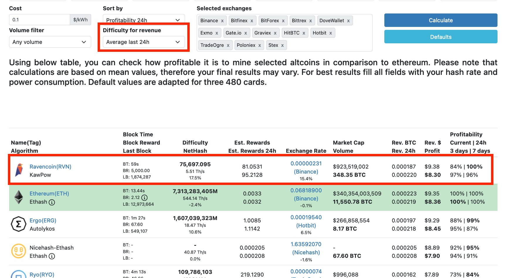Open info icon beside Ethereum Ethash algorithm

52,202
